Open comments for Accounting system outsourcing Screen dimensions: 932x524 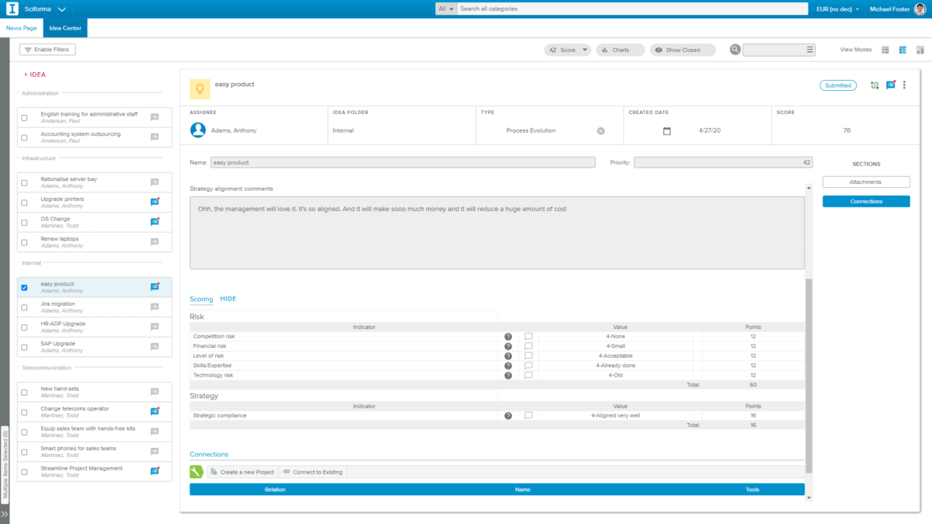point(155,137)
